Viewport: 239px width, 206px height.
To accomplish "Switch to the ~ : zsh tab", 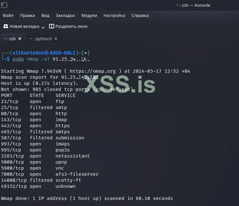I will click(10, 39).
